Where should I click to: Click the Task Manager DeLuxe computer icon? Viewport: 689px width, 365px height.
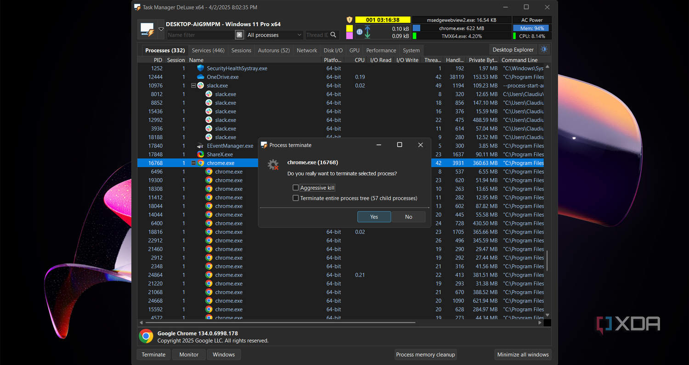click(x=147, y=30)
